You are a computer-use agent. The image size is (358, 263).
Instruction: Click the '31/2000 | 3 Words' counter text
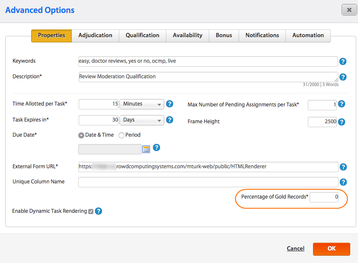coord(320,84)
